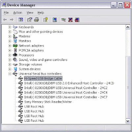This screenshot has height=132, width=132.
Task: Open the File menu
Action: [6, 13]
